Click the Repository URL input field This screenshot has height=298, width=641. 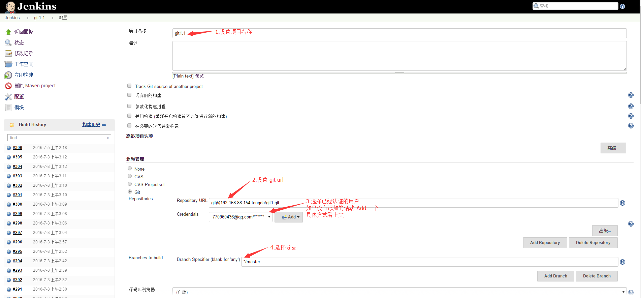[414, 203]
